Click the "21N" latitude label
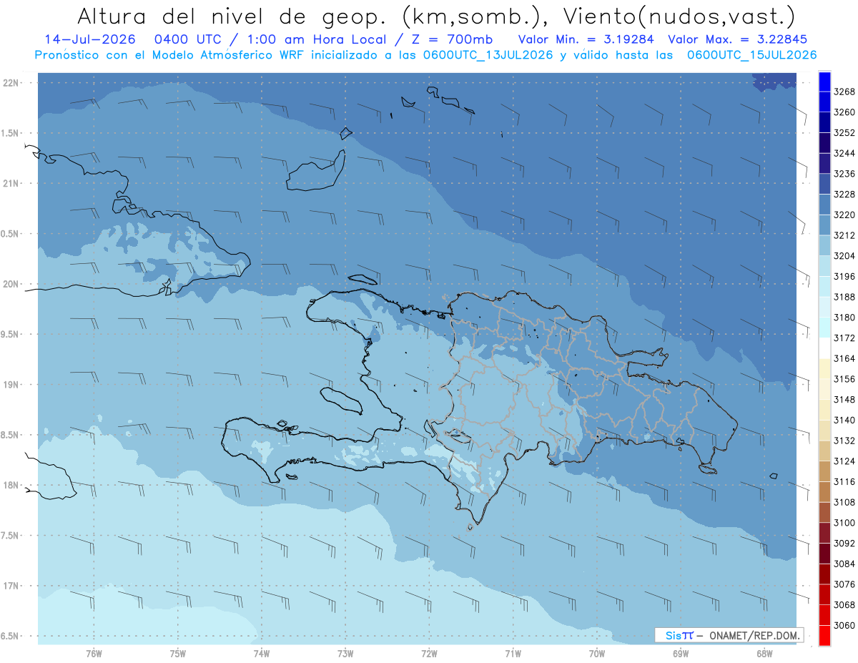This screenshot has height=663, width=858. pos(10,183)
